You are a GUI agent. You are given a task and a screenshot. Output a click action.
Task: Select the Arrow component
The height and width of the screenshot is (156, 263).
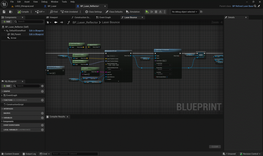click(x=13, y=38)
